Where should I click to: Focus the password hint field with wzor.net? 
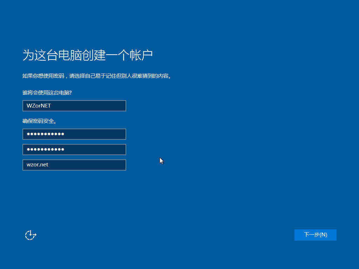tap(74, 165)
